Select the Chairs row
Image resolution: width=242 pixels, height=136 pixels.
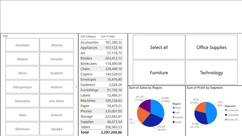coord(101,69)
